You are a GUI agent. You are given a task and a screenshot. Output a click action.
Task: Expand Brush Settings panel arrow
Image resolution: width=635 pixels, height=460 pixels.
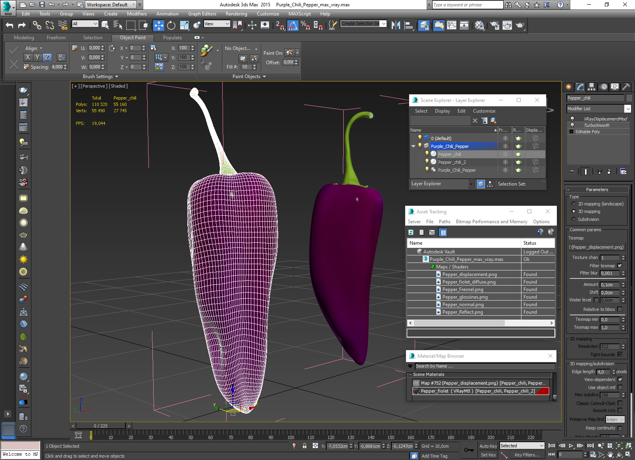click(117, 77)
